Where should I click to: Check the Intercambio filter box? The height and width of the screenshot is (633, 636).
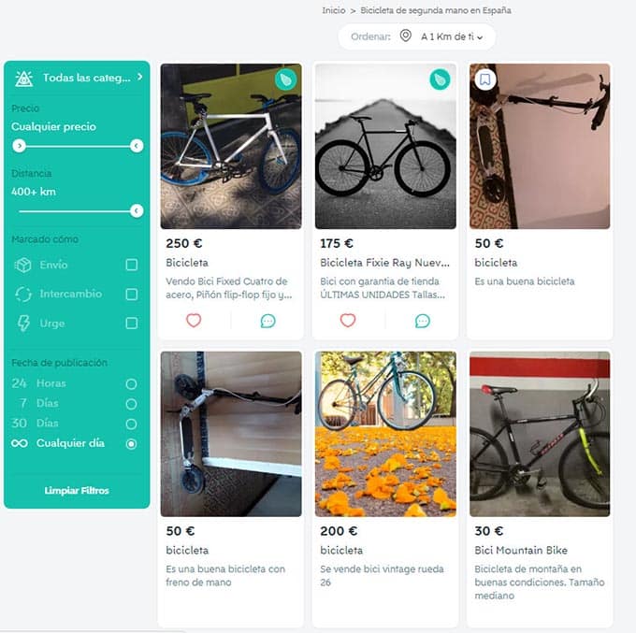tap(132, 295)
